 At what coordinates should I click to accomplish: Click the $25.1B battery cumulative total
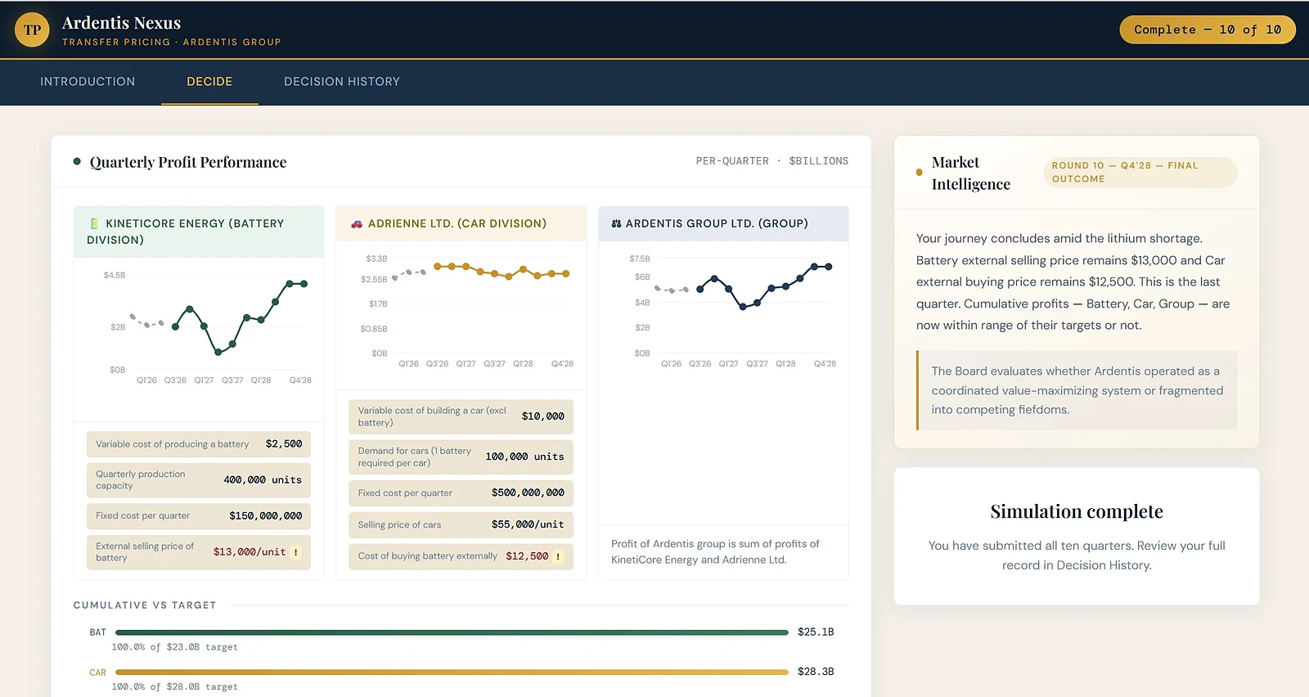pyautogui.click(x=816, y=632)
